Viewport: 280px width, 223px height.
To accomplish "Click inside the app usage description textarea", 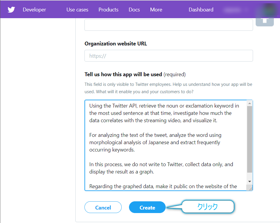I will (x=165, y=145).
